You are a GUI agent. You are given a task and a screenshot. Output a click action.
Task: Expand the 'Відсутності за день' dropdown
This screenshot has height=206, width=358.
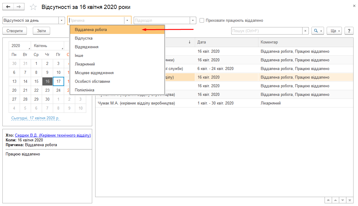[62, 21]
